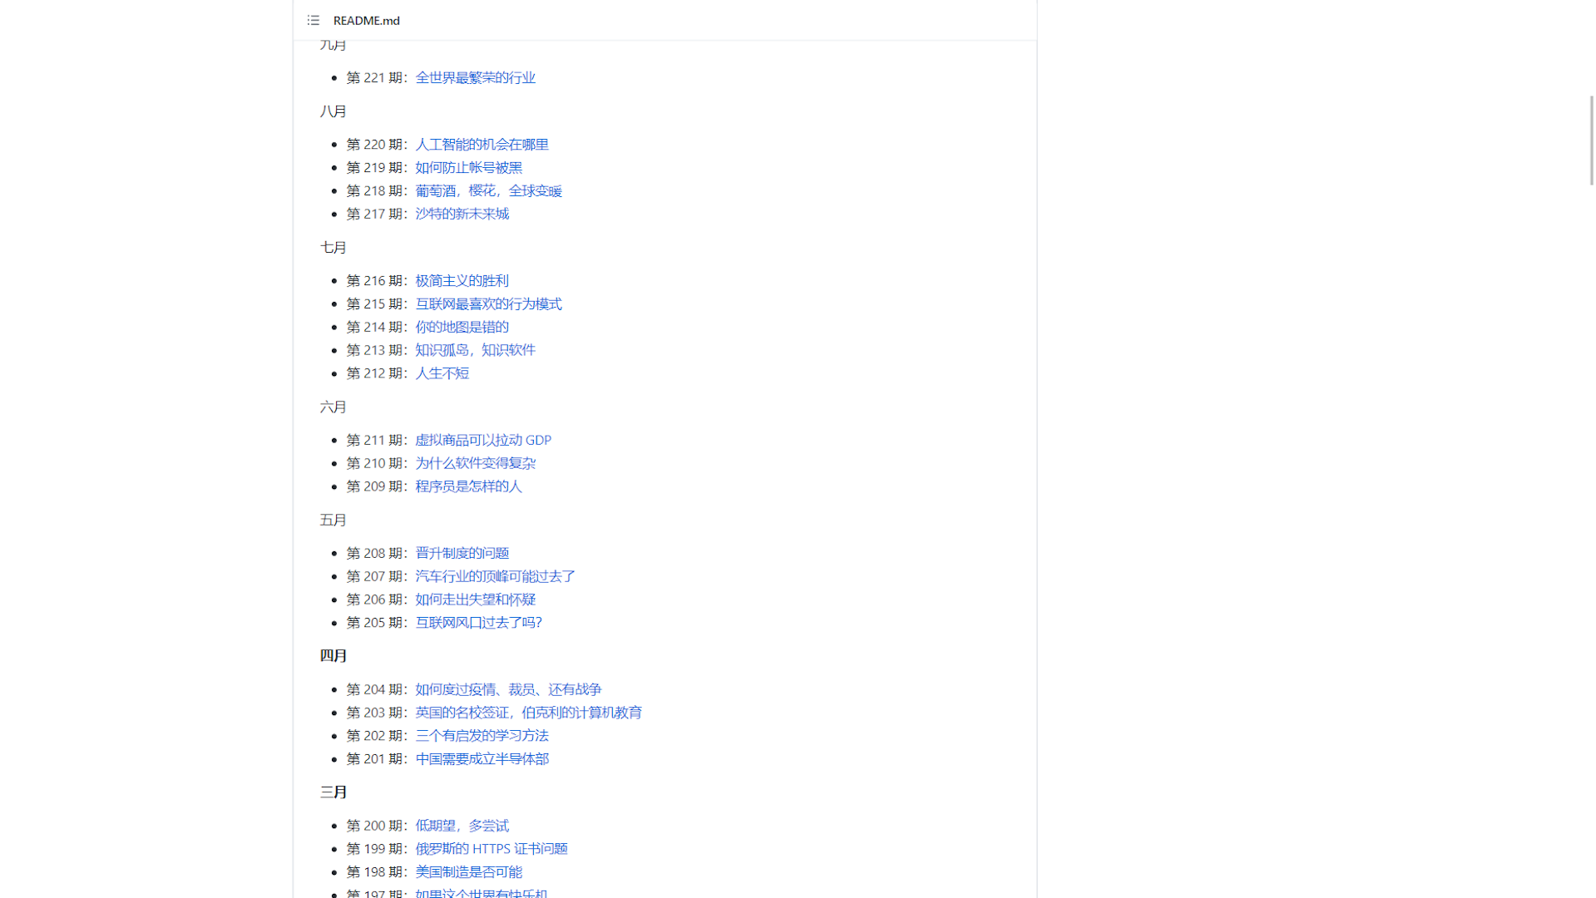Open 中国需要成立半导体部 link
This screenshot has width=1596, height=898.
tap(482, 759)
